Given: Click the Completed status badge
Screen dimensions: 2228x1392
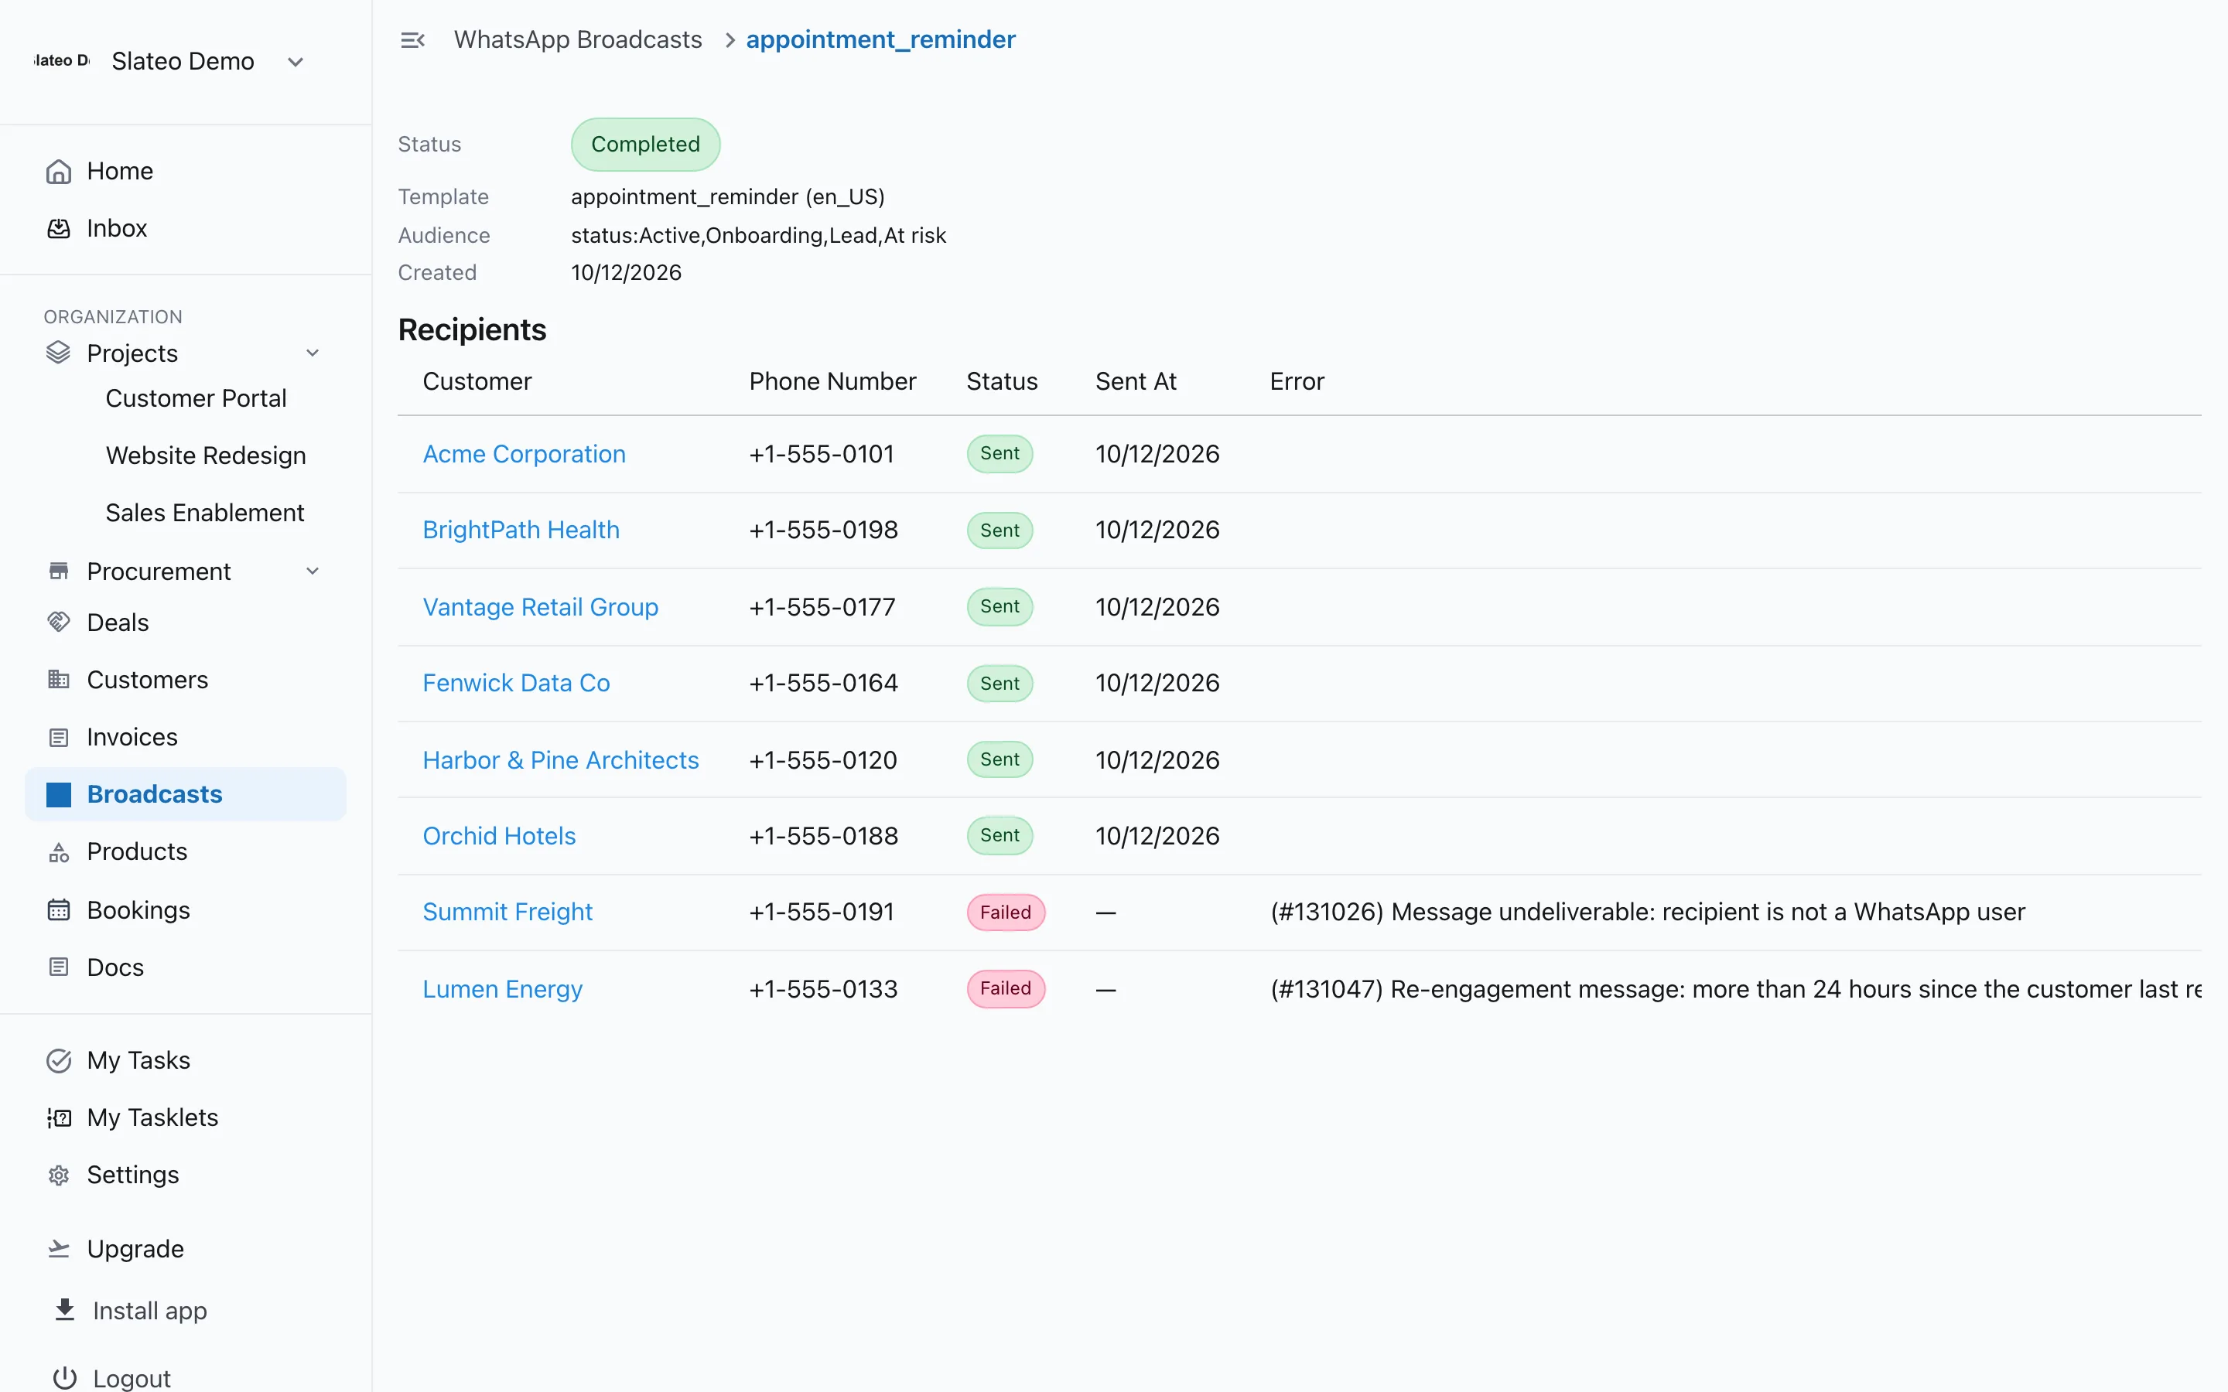Looking at the screenshot, I should click(645, 145).
